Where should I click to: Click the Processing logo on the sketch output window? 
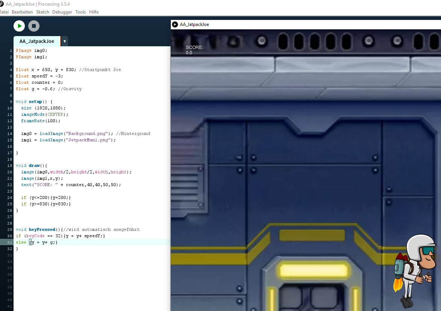[x=175, y=24]
